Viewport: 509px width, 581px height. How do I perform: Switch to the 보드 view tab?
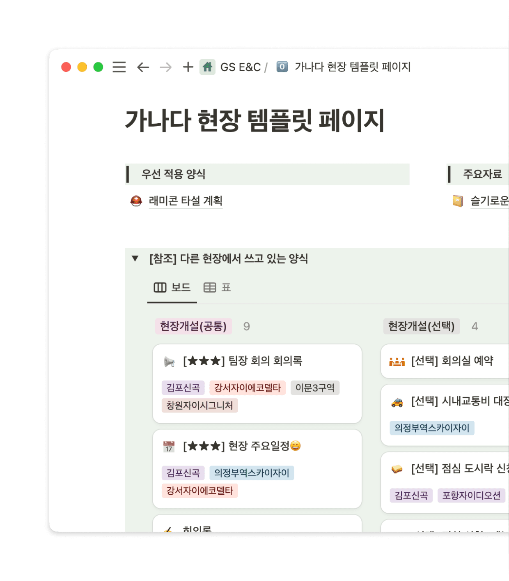coord(172,288)
